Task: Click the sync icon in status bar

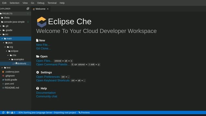Action: (x=3, y=112)
